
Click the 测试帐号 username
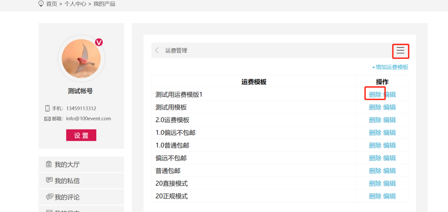[x=80, y=91]
